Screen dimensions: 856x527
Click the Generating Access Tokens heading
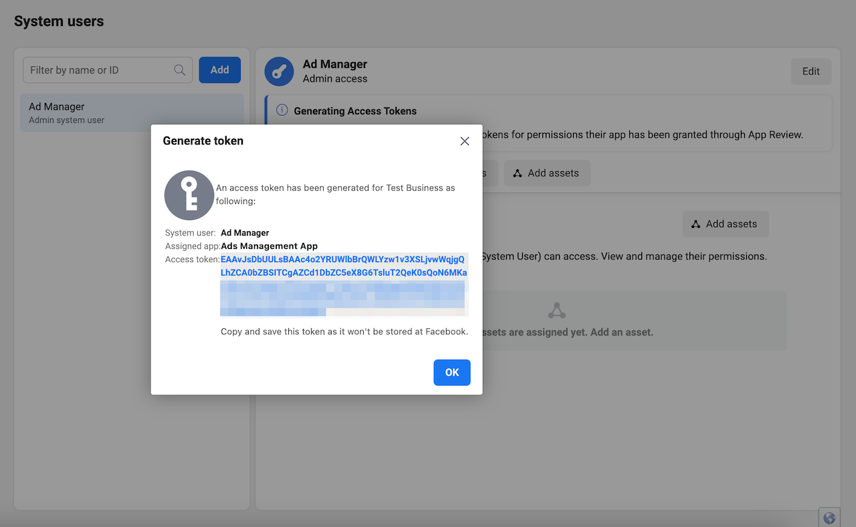pyautogui.click(x=355, y=111)
